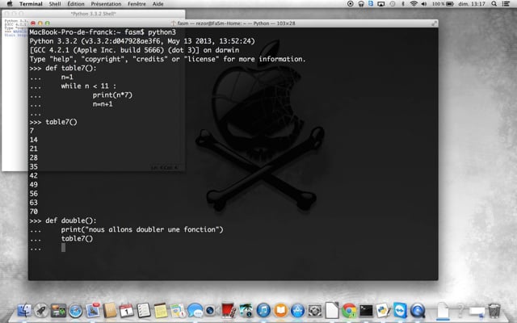Click the output value 42
The height and width of the screenshot is (323, 517).
pyautogui.click(x=34, y=176)
